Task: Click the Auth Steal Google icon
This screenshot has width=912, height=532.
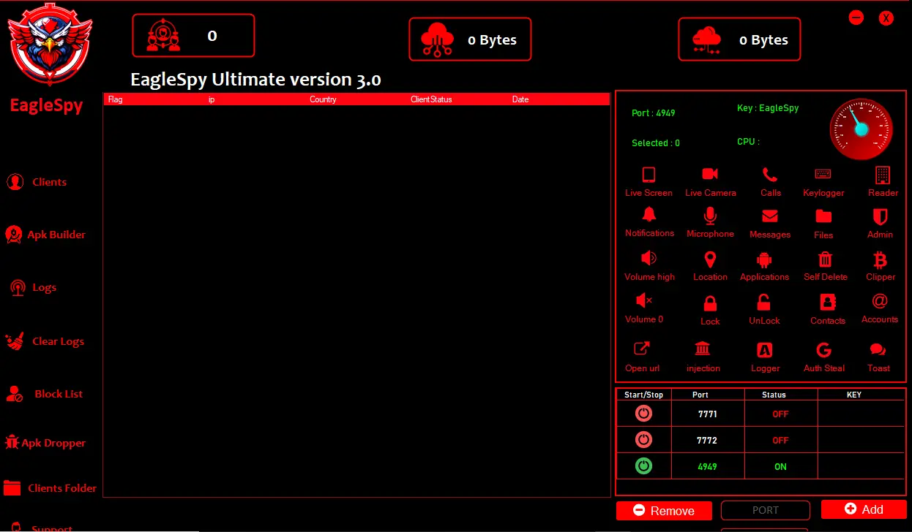Action: click(823, 350)
